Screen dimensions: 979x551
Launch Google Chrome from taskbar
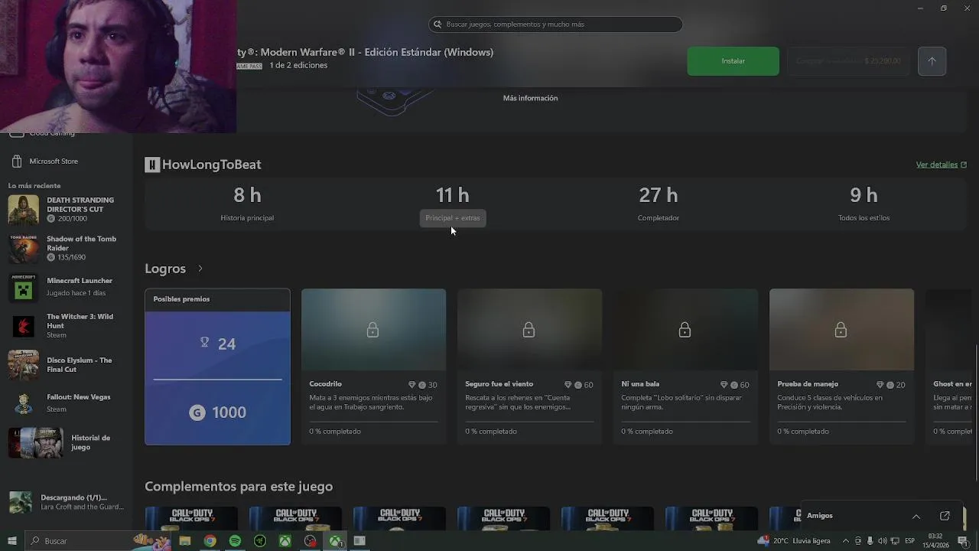pyautogui.click(x=210, y=541)
